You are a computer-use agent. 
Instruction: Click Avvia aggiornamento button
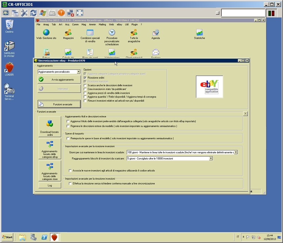59,80
